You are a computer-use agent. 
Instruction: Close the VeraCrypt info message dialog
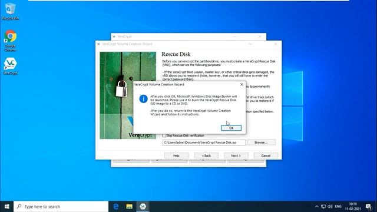[242, 84]
